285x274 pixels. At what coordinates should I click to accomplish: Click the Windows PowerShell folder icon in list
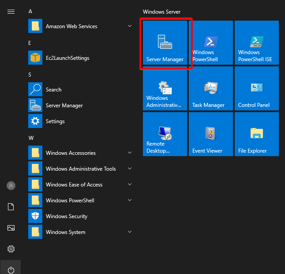point(35,200)
